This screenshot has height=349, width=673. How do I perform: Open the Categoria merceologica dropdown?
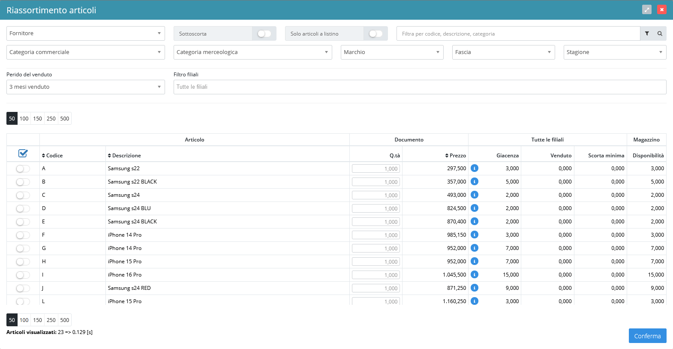coord(253,52)
